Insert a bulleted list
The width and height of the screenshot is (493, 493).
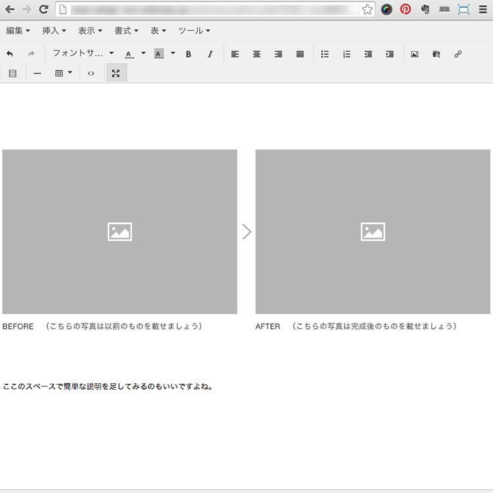[x=325, y=54]
